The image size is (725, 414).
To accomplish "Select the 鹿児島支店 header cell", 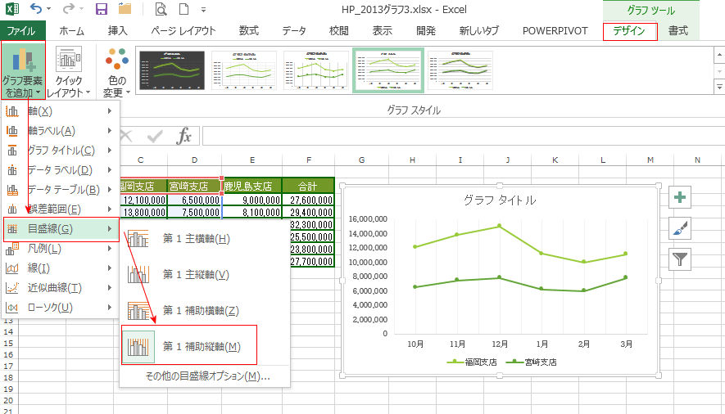I will coord(252,186).
